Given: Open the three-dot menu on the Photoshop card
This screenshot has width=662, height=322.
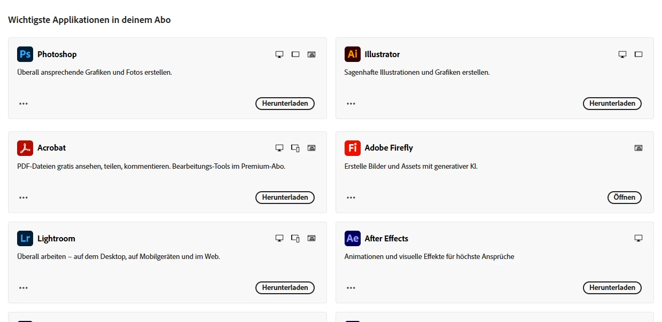Looking at the screenshot, I should [24, 104].
